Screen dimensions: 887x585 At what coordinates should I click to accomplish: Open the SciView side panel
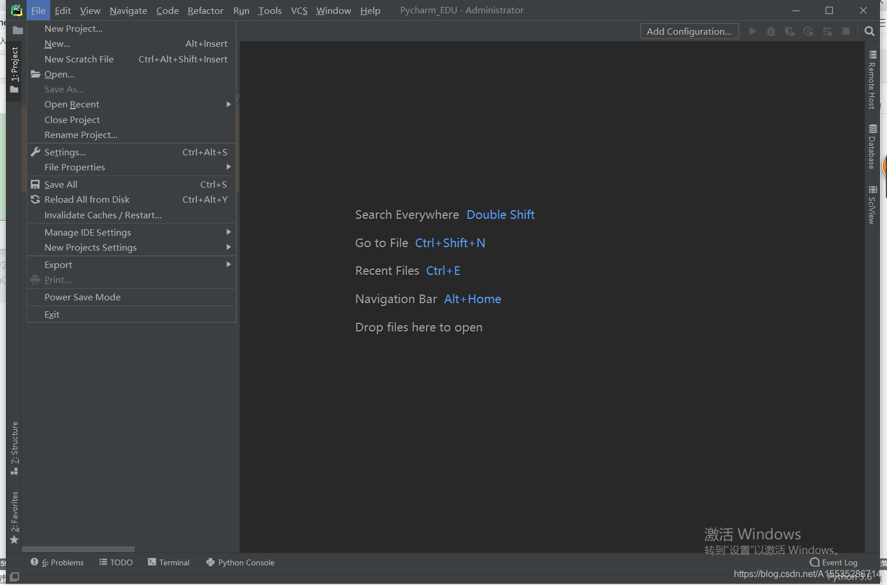tap(872, 205)
